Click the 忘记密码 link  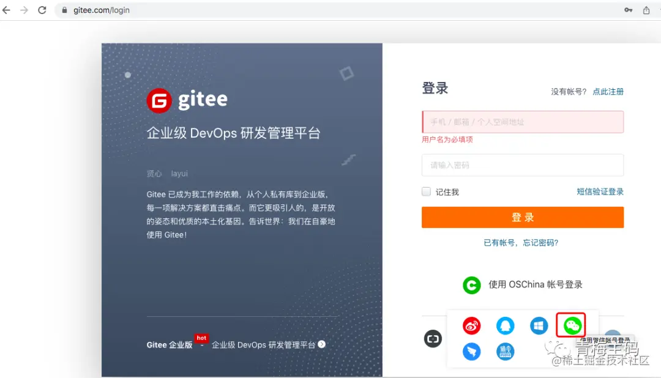[541, 243]
